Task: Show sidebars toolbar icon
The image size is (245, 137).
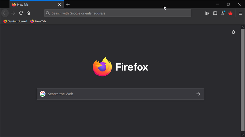Action: [x=215, y=13]
